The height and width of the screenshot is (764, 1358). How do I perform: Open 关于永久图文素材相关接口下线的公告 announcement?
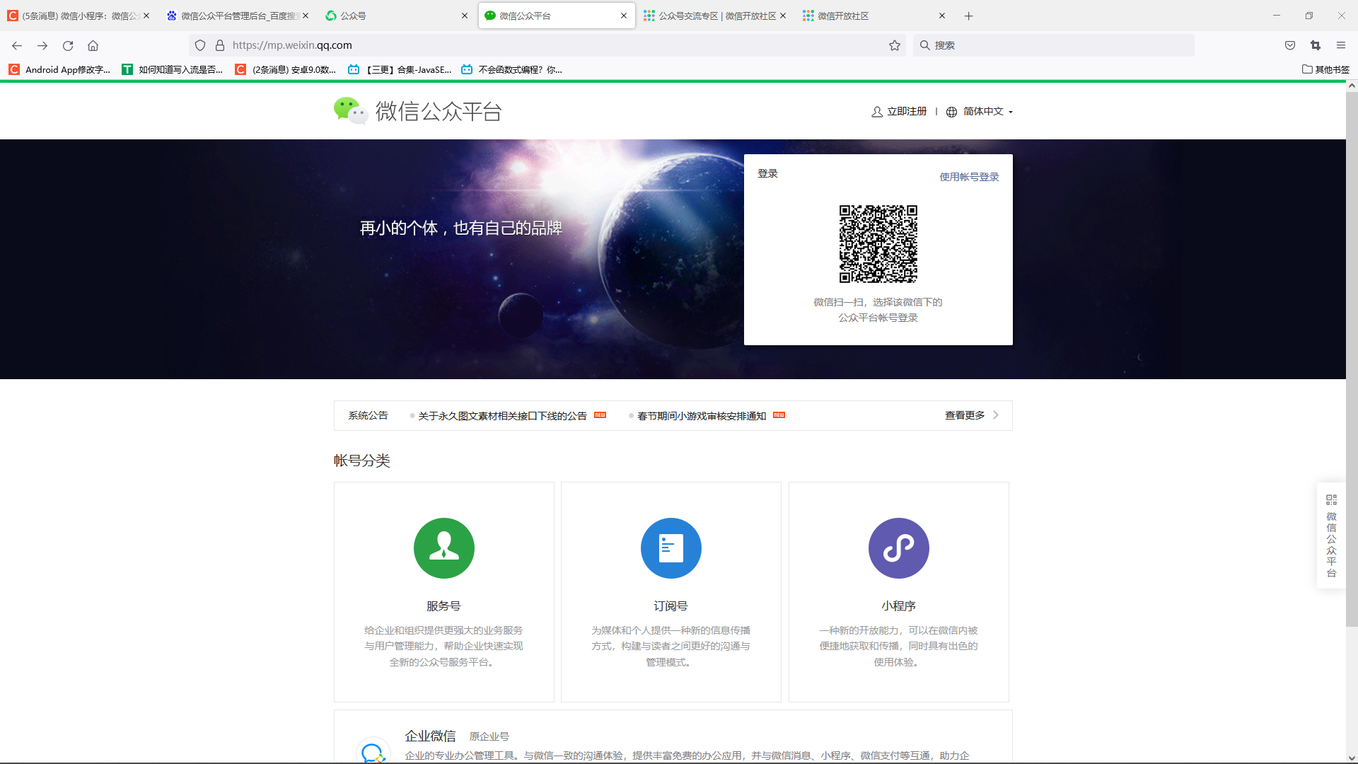tap(502, 416)
